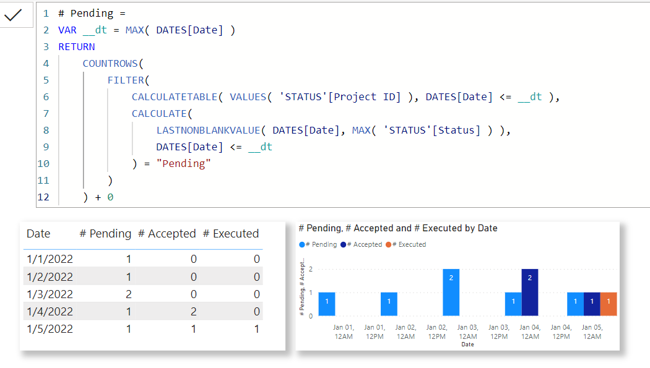Click the measure name "# Pending =" on line 1
The image size is (650, 368).
92,14
